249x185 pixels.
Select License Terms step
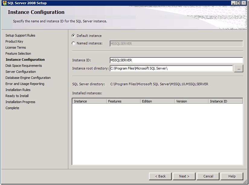pos(16,47)
